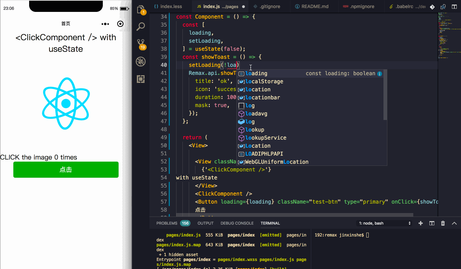The image size is (461, 269).
Task: Maximize the panel using the chevron-up control
Action: coord(454,223)
